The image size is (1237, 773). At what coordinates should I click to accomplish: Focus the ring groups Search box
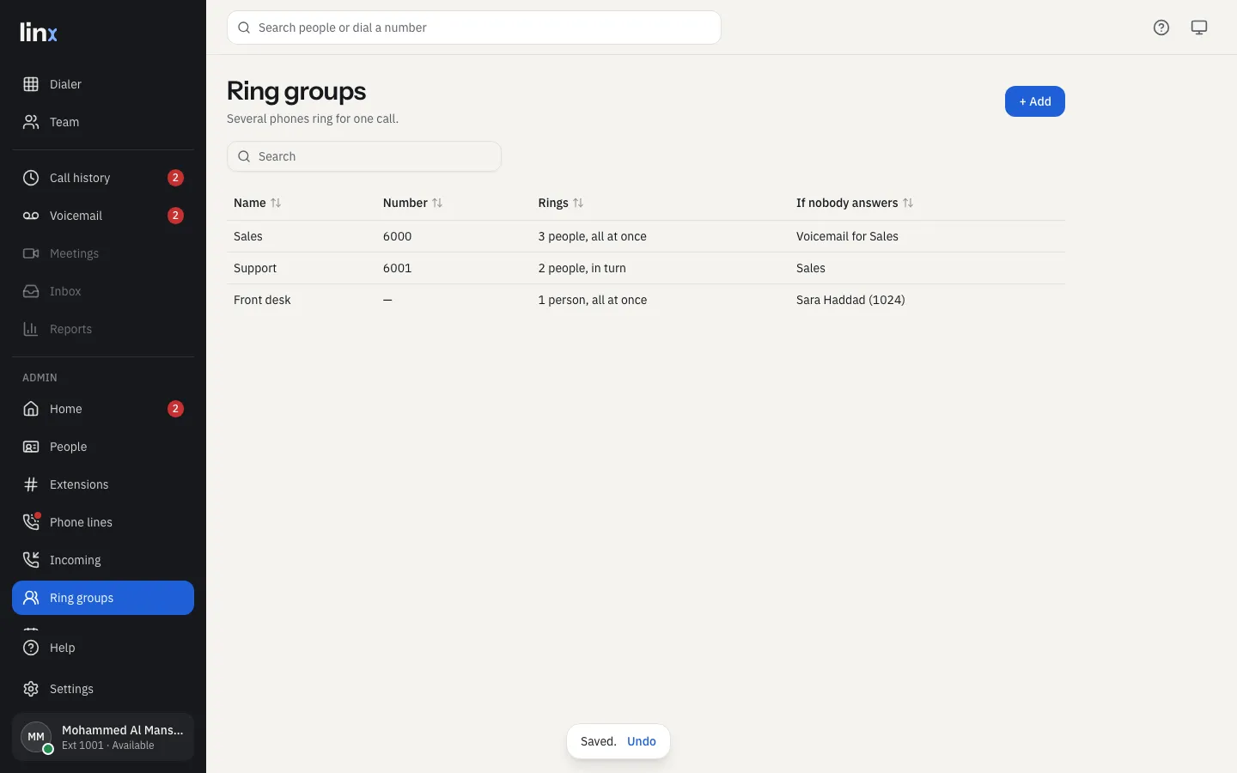coord(364,156)
